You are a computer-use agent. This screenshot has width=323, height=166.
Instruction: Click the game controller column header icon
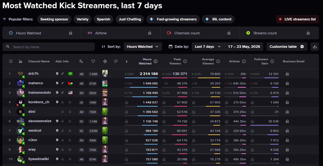click(x=105, y=61)
